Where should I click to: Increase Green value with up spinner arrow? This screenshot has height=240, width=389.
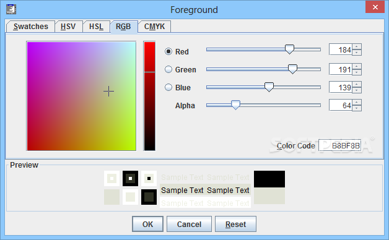click(x=357, y=66)
